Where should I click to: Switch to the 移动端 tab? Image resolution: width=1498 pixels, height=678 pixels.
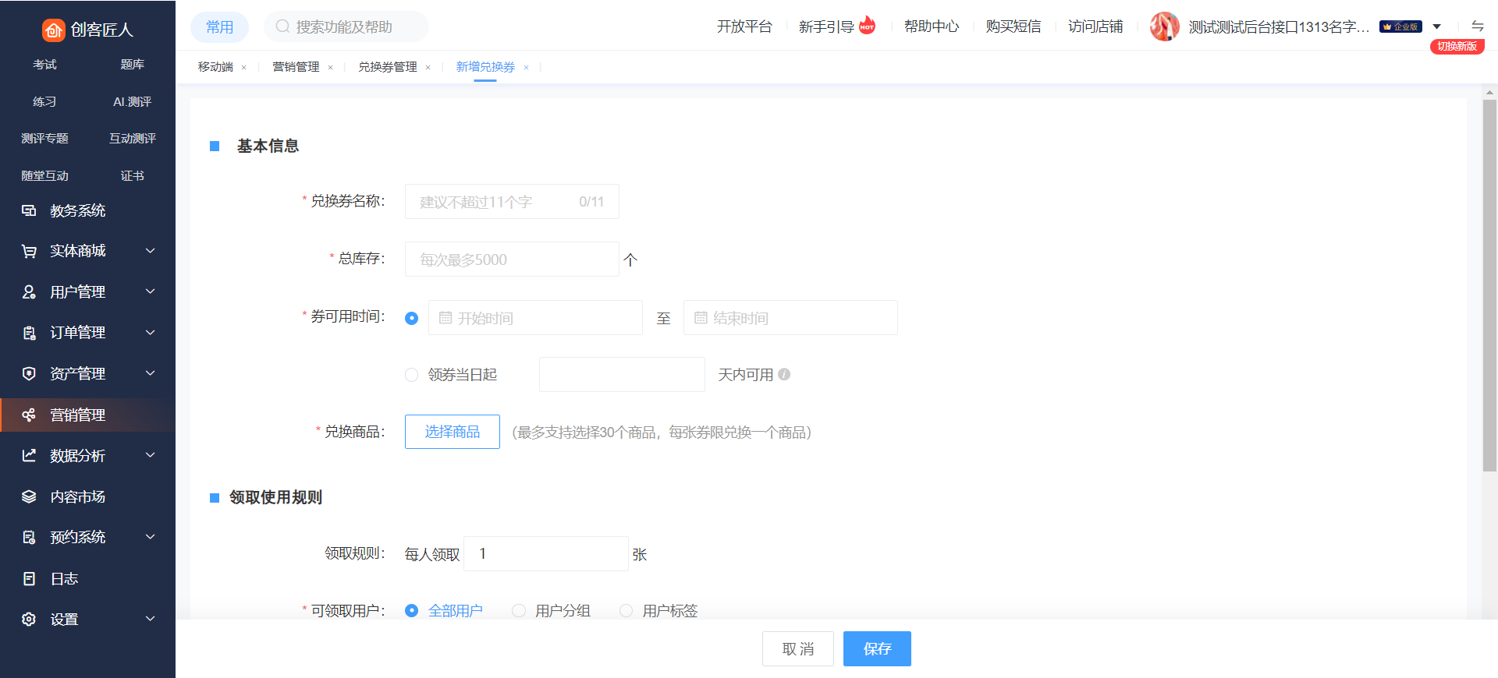(215, 67)
